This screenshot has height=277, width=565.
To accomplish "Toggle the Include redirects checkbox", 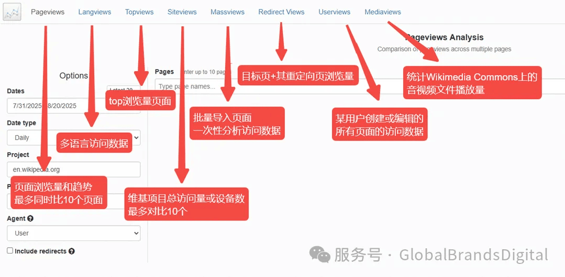I will [10, 251].
